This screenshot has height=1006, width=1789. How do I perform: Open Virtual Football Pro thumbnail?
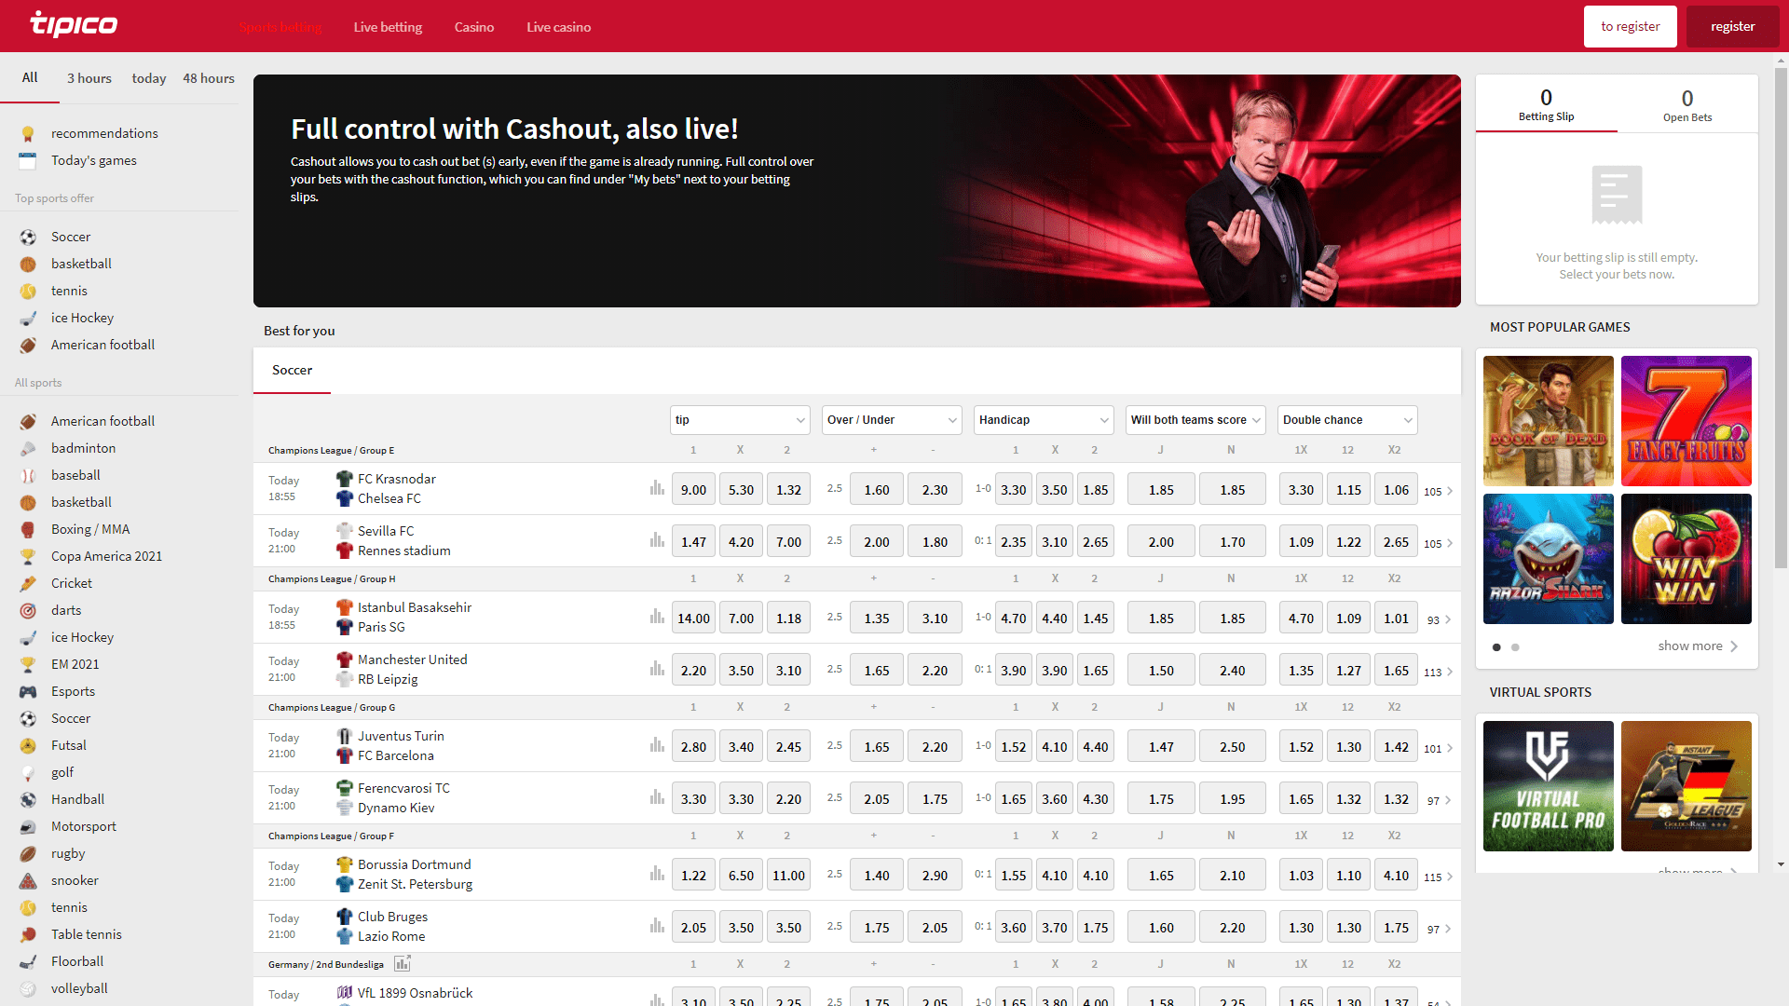[1549, 786]
